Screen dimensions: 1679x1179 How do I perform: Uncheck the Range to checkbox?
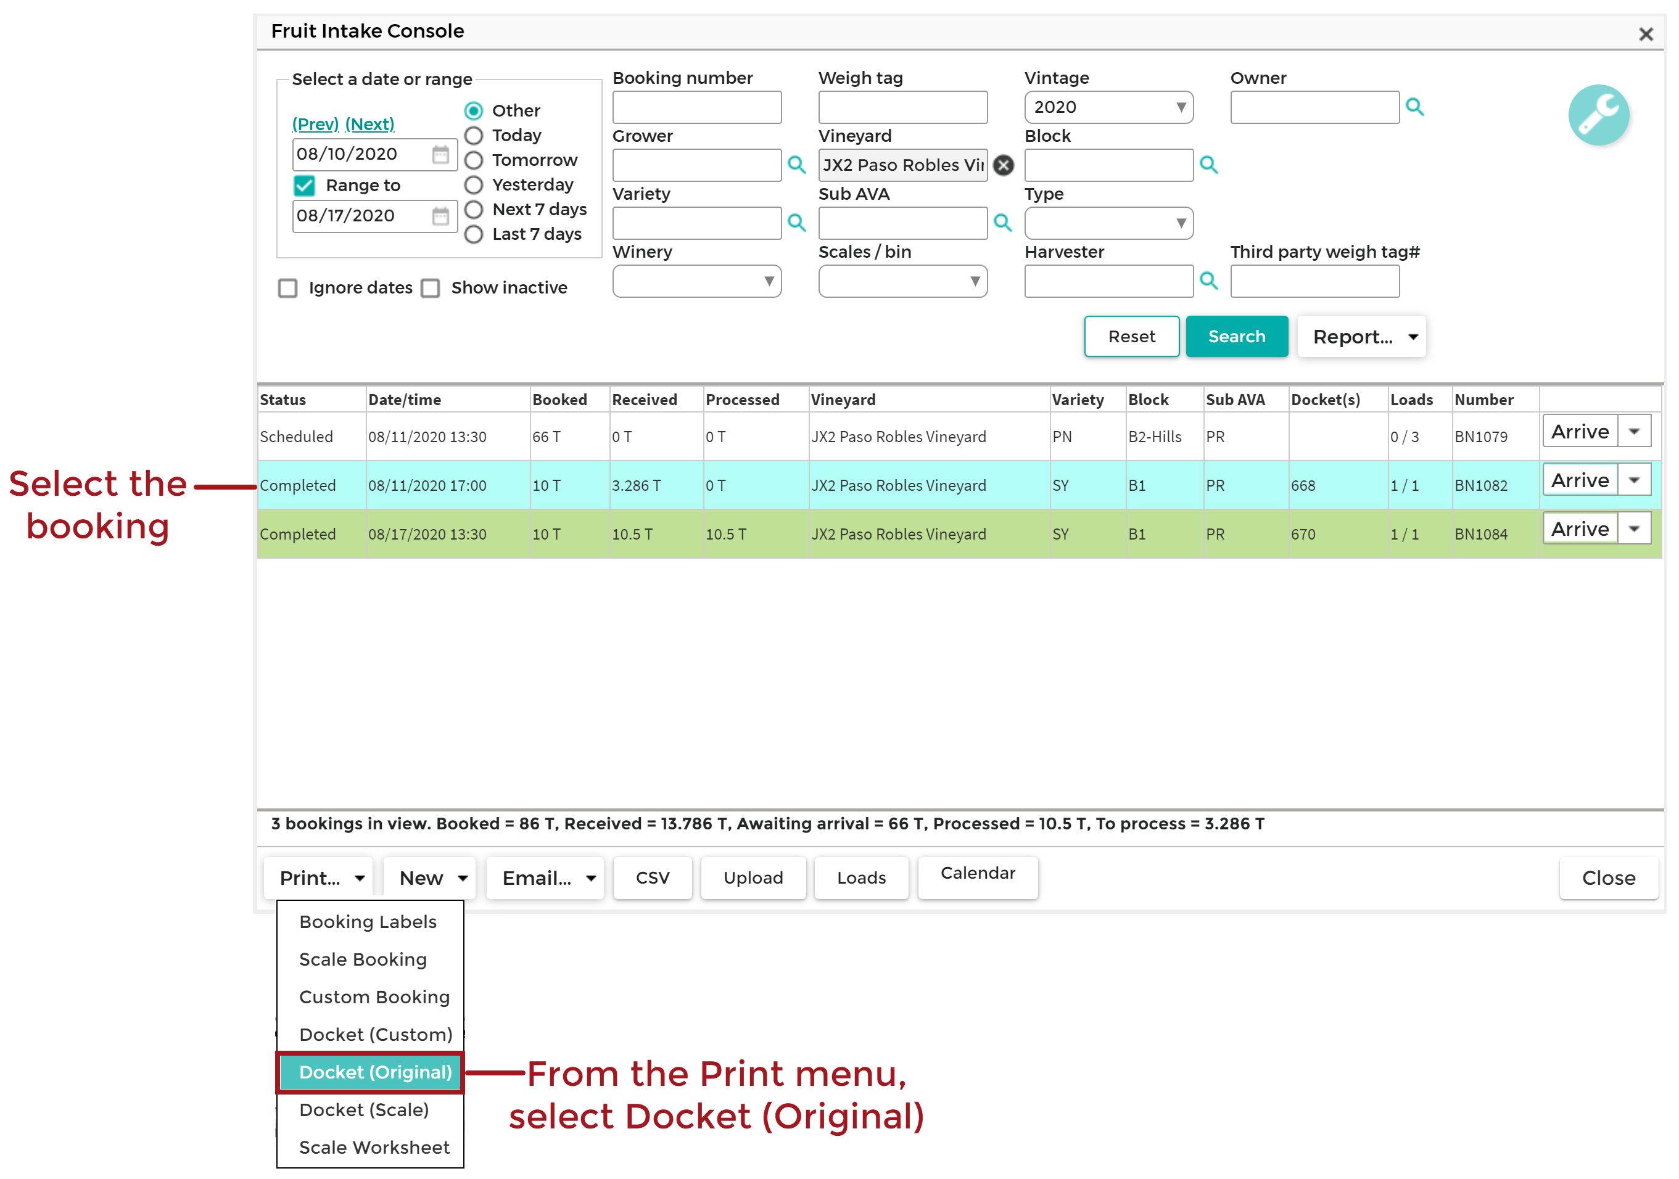click(304, 186)
